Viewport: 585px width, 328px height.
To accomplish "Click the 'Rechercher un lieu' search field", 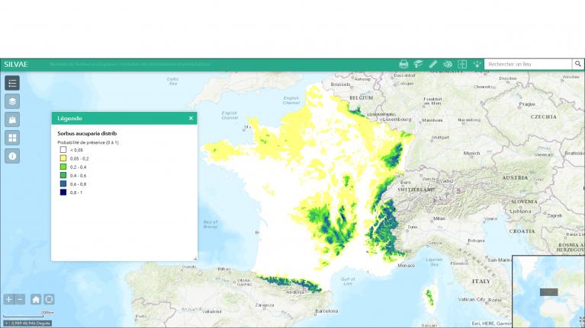I will click(528, 65).
